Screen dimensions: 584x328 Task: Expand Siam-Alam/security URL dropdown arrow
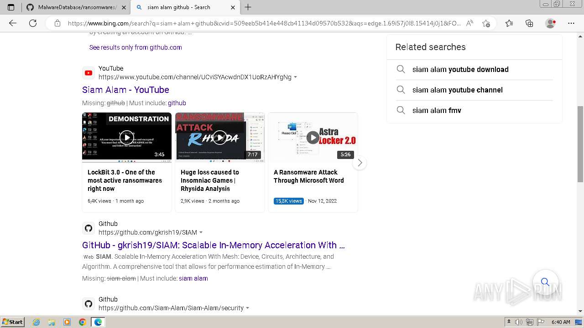(x=248, y=308)
